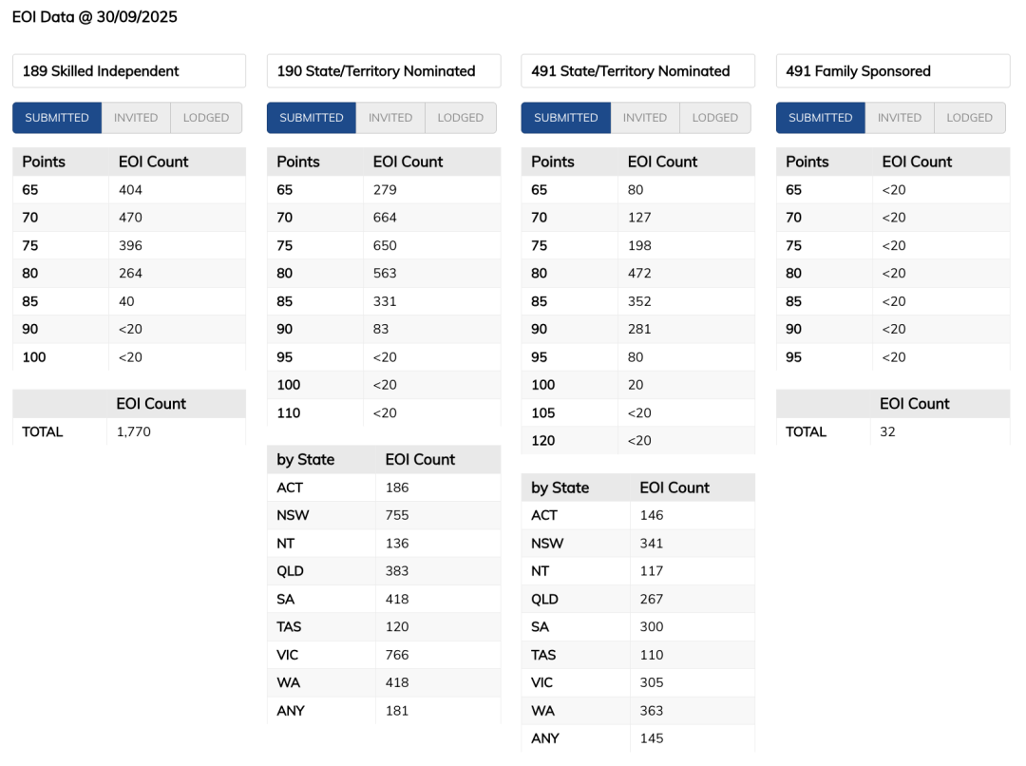The height and width of the screenshot is (766, 1026).
Task: Click the 190 State/Territory Nominated title box
Action: point(384,71)
